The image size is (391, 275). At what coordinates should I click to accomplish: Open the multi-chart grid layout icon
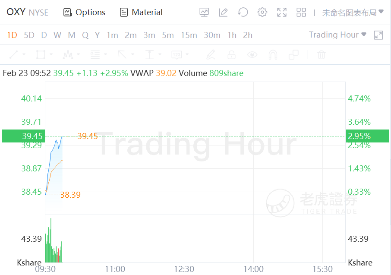(x=301, y=13)
